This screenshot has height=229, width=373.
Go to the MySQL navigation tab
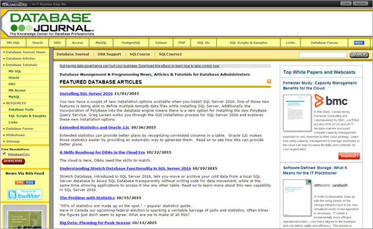[x=101, y=43]
